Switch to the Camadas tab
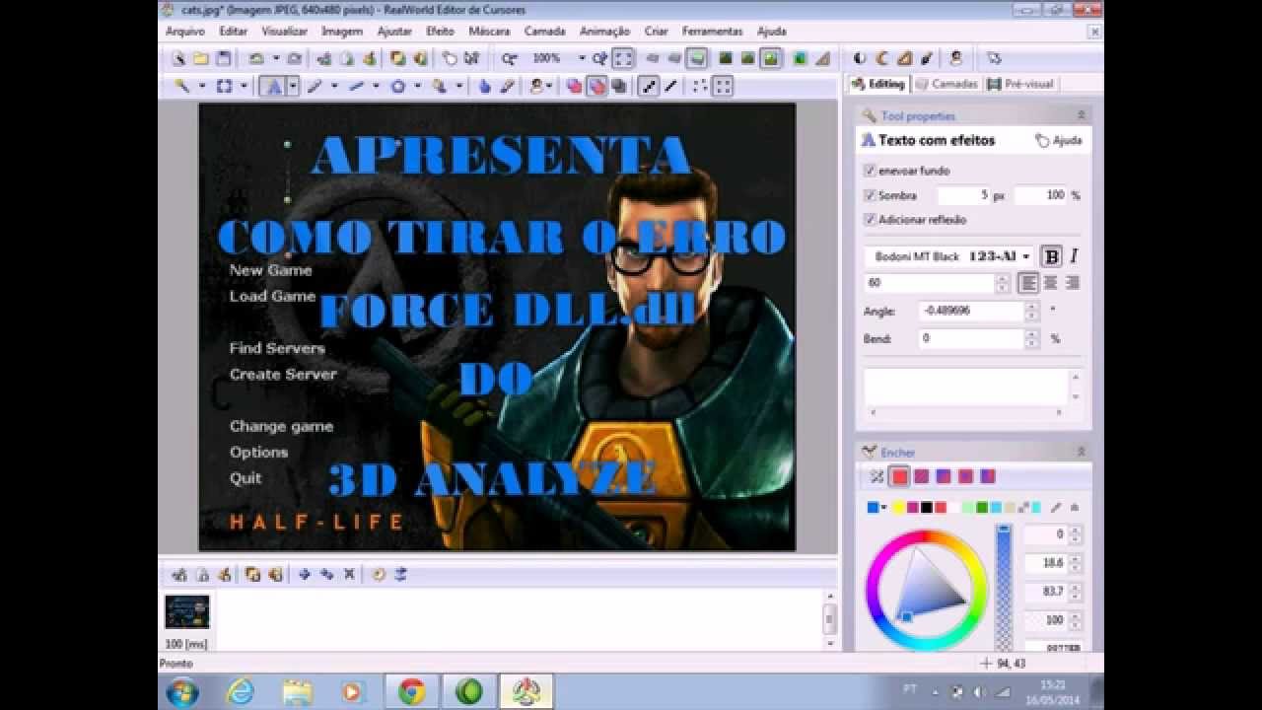Screen dimensions: 1262x710 click(x=946, y=84)
